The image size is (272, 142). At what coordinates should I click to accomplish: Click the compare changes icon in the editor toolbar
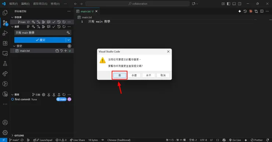256,11
